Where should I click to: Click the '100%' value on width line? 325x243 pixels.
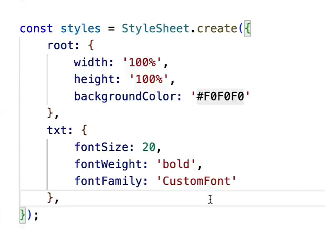(x=142, y=62)
